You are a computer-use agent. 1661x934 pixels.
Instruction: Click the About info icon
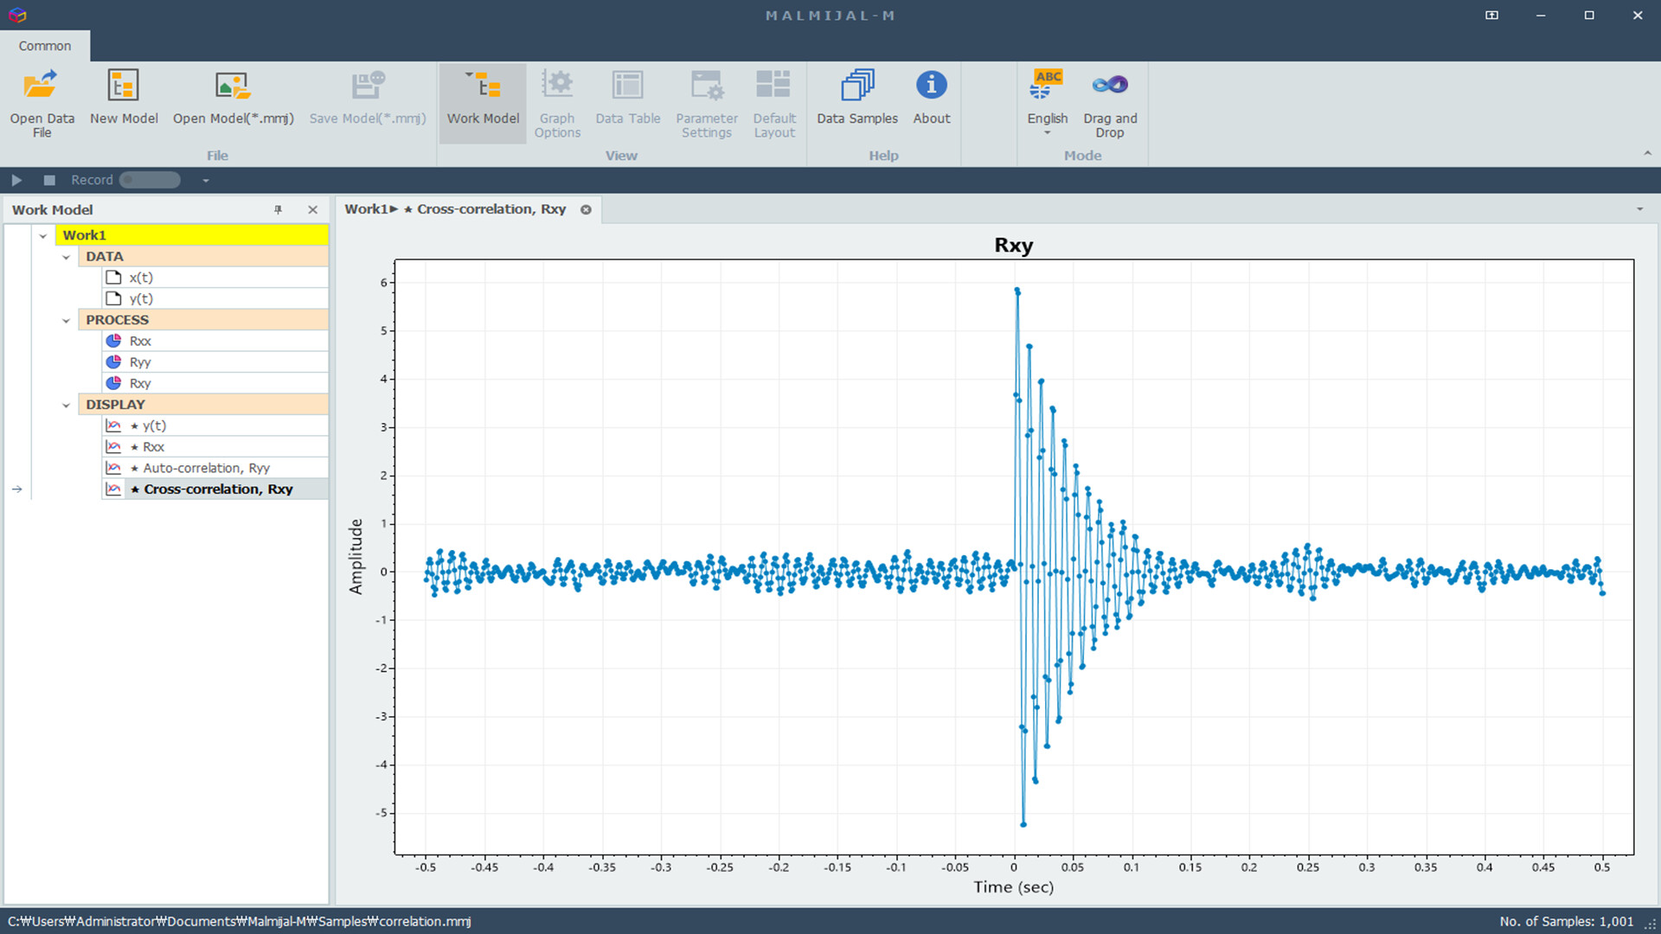coord(931,86)
